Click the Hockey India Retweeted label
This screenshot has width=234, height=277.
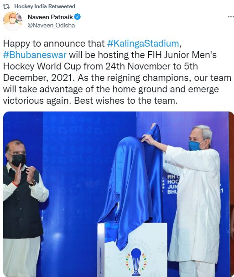45,6
